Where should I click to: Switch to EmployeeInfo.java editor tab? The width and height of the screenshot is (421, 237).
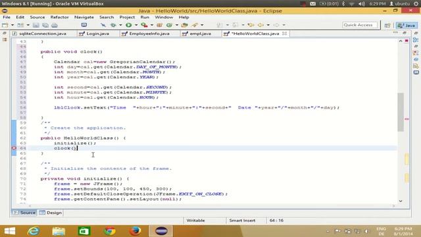(149, 34)
